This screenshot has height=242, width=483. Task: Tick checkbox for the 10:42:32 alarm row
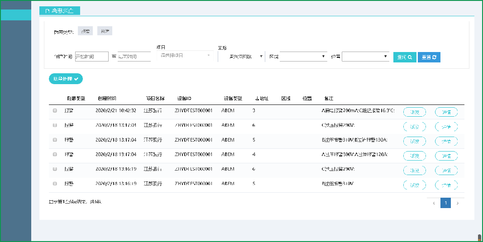tap(55, 110)
